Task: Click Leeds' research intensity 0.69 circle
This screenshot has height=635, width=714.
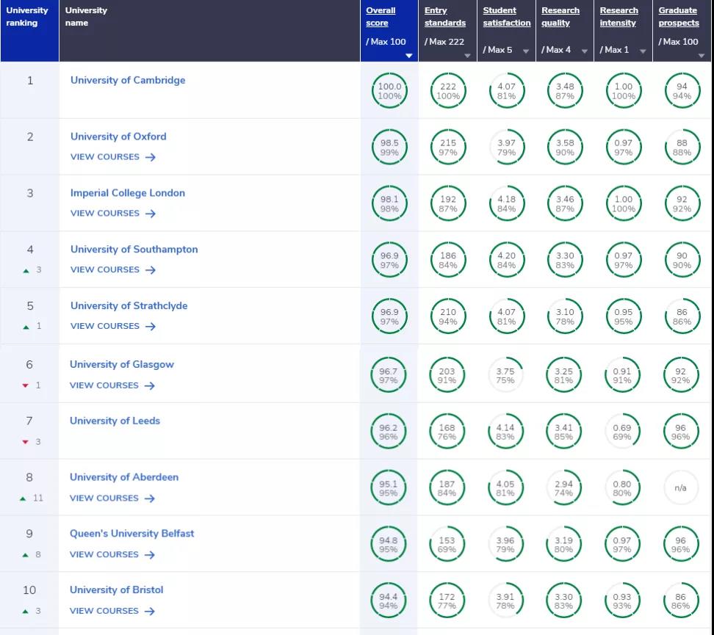Action: (x=622, y=432)
